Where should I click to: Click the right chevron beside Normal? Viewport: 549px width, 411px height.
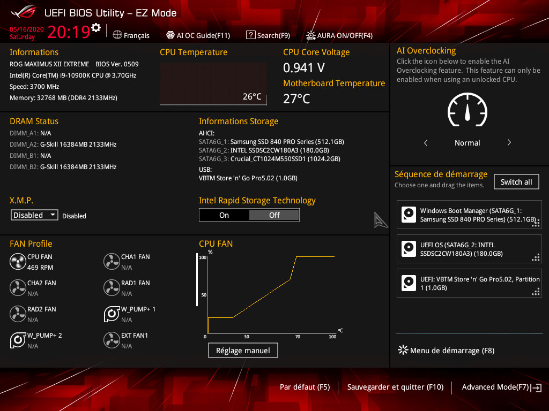[x=509, y=143]
